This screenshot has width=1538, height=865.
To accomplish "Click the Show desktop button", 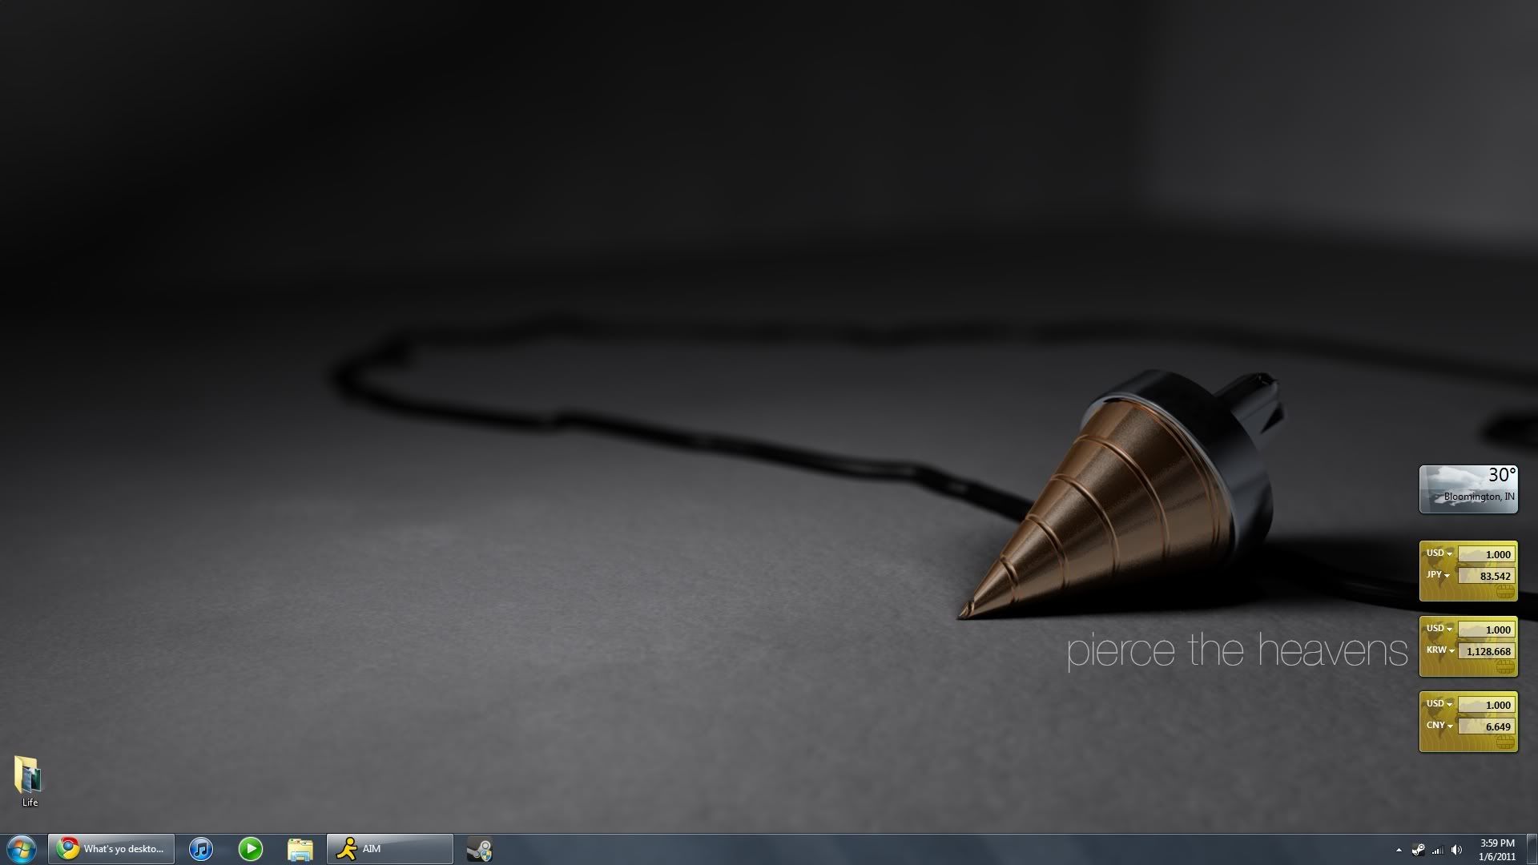I will tap(1532, 849).
